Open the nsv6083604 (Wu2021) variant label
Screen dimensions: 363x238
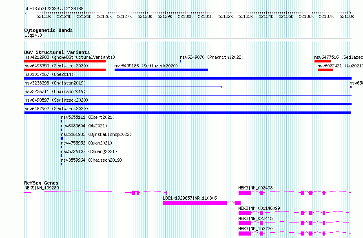point(84,126)
